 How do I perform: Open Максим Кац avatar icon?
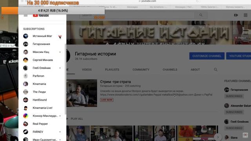[25, 52]
